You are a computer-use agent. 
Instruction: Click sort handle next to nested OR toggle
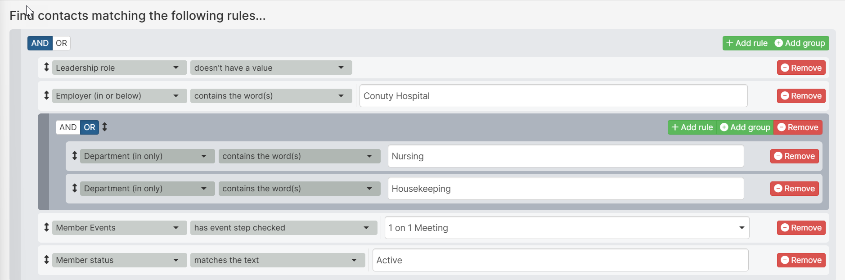point(104,127)
